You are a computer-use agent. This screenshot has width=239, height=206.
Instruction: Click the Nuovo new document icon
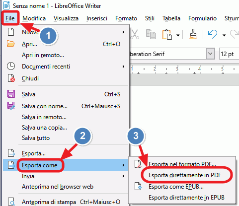coord(11,32)
